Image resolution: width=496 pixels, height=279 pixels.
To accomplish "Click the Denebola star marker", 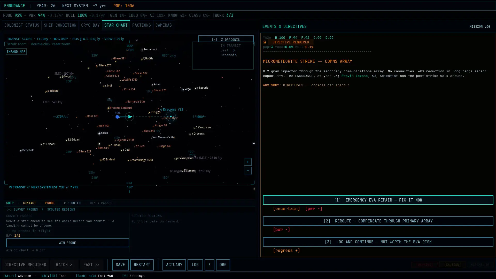I will click(21, 151).
